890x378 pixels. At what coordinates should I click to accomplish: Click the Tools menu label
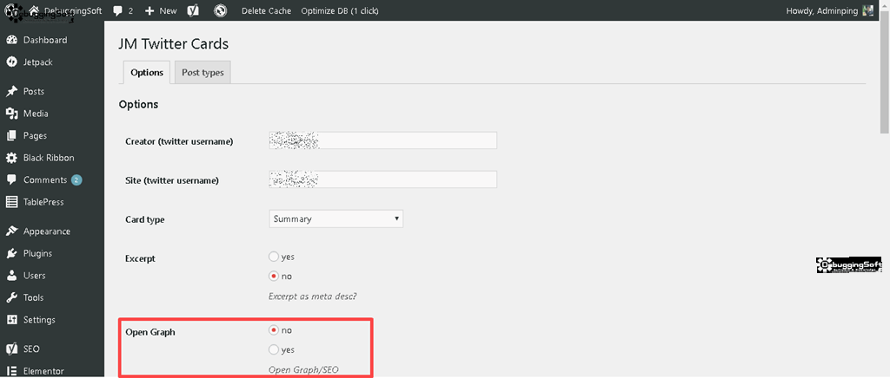[x=34, y=297]
